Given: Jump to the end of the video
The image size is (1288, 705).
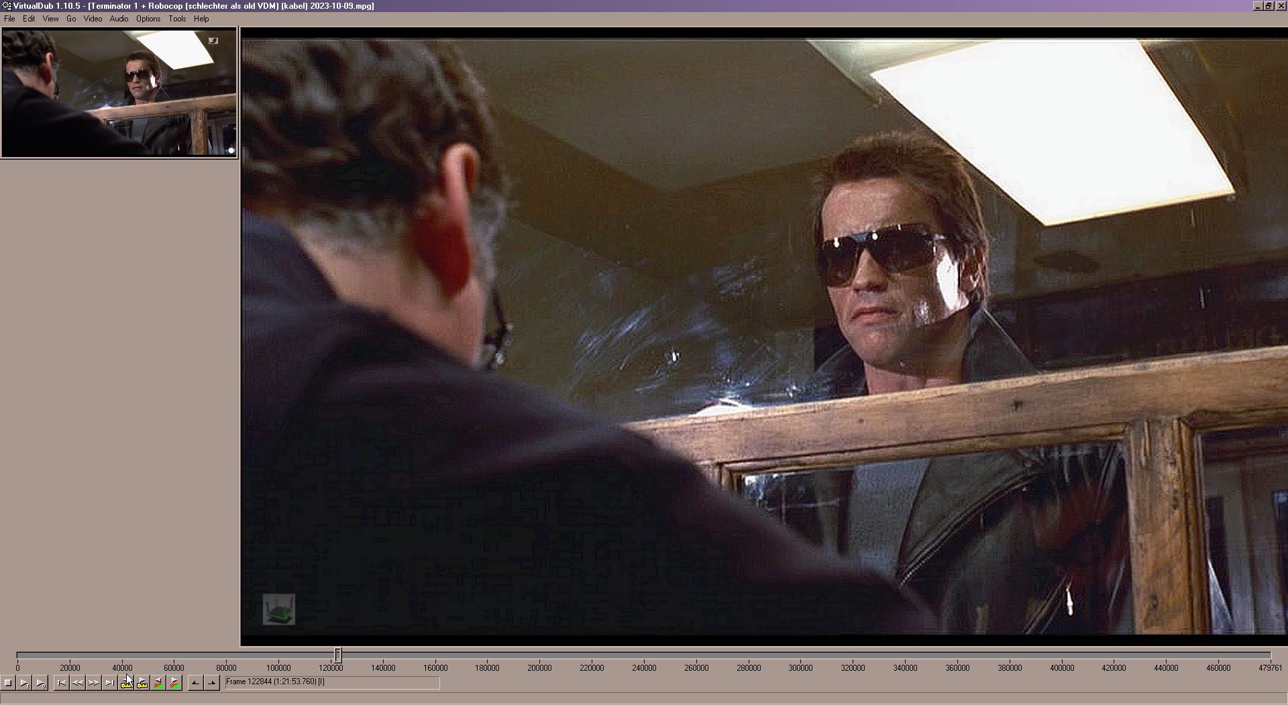Looking at the screenshot, I should pyautogui.click(x=110, y=683).
